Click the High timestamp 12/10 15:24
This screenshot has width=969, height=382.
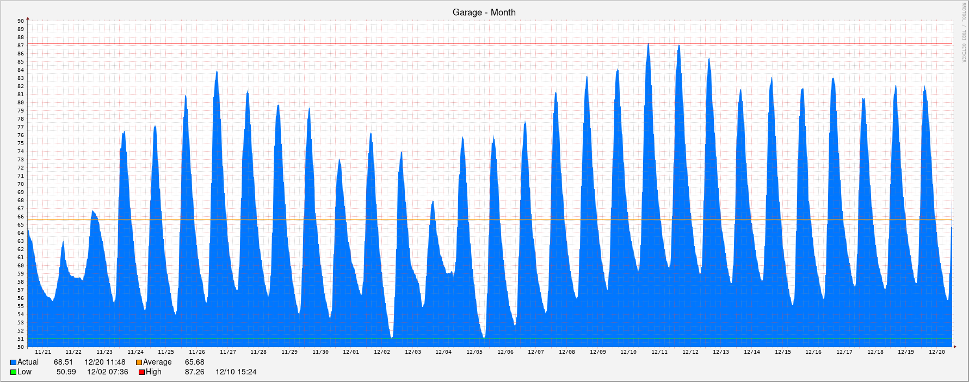[236, 372]
